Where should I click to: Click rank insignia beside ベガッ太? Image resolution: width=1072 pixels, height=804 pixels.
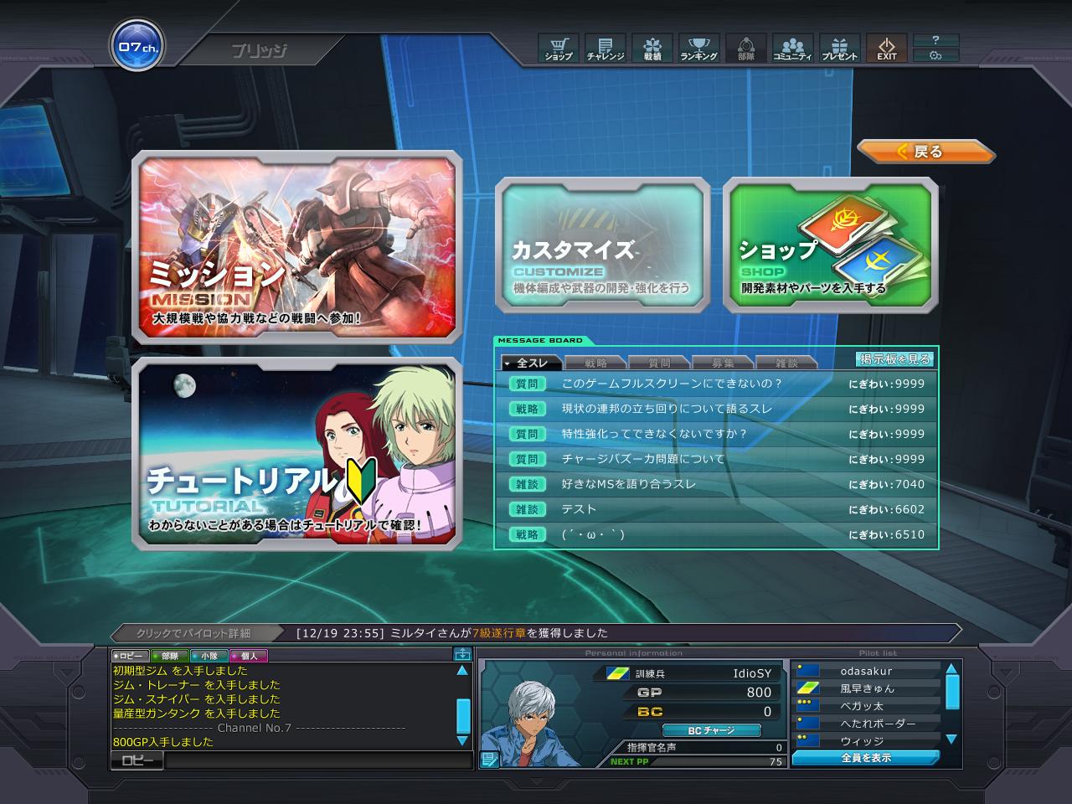tap(807, 706)
